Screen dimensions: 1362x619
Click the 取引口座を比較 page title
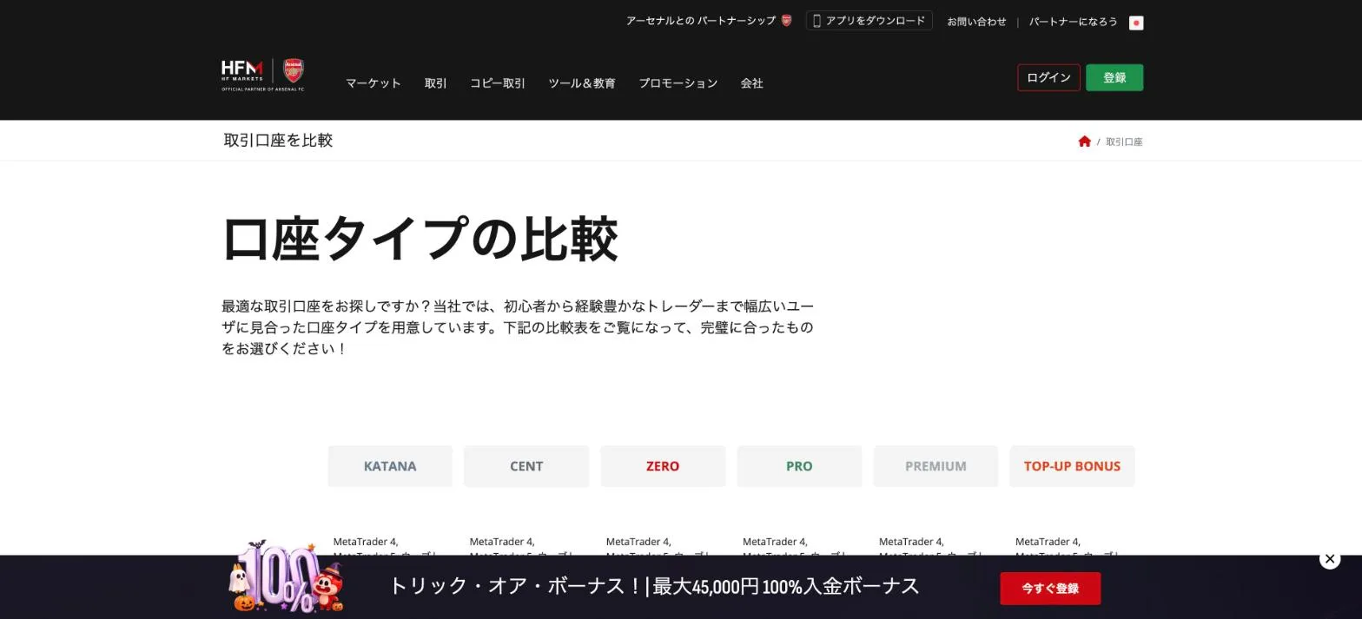278,141
